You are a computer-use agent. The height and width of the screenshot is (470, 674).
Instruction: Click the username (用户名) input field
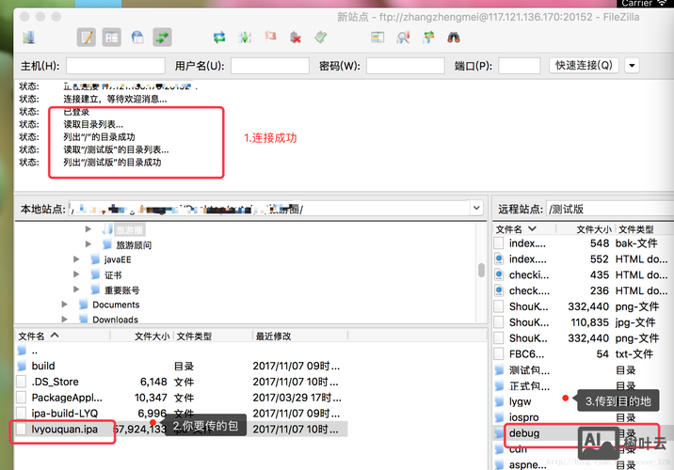[x=270, y=66]
